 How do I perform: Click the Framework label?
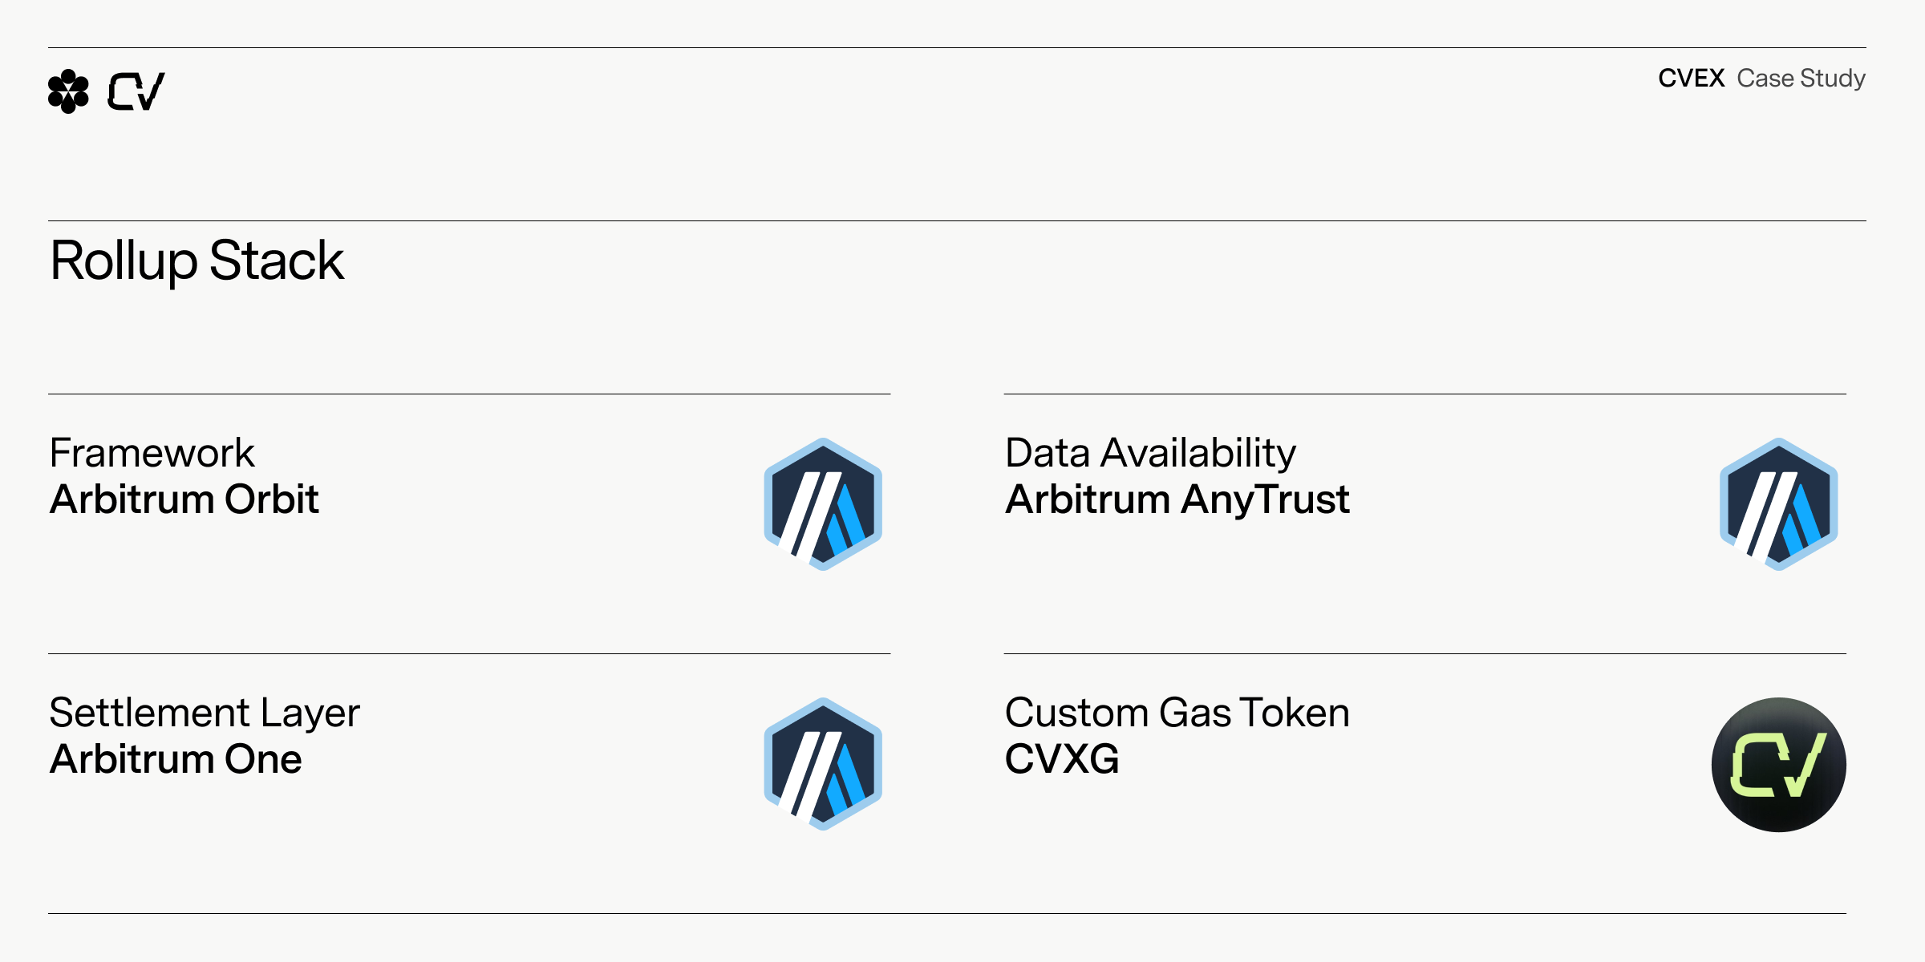(x=152, y=453)
